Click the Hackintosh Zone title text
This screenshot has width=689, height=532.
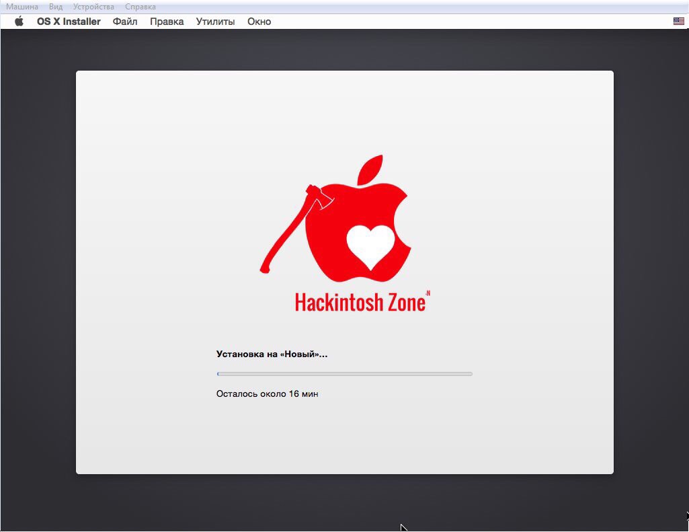point(362,301)
